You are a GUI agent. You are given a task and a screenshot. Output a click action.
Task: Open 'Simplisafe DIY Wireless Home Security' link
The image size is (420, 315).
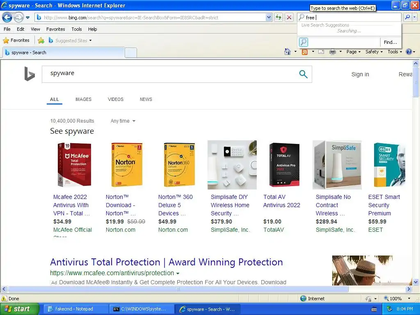[230, 205]
